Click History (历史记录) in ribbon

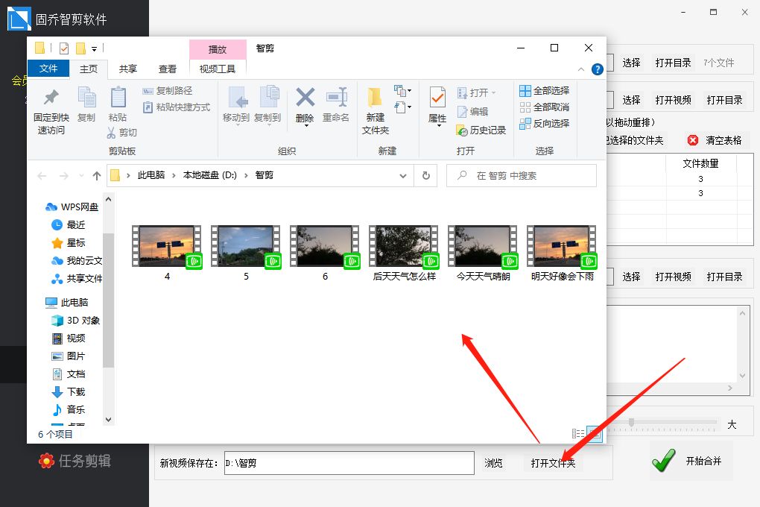pyautogui.click(x=481, y=130)
